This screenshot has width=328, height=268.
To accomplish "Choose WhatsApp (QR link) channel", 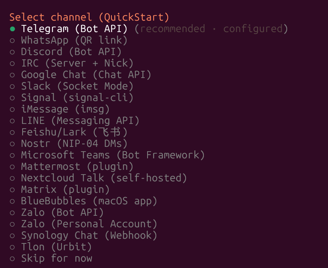I will coord(74,40).
